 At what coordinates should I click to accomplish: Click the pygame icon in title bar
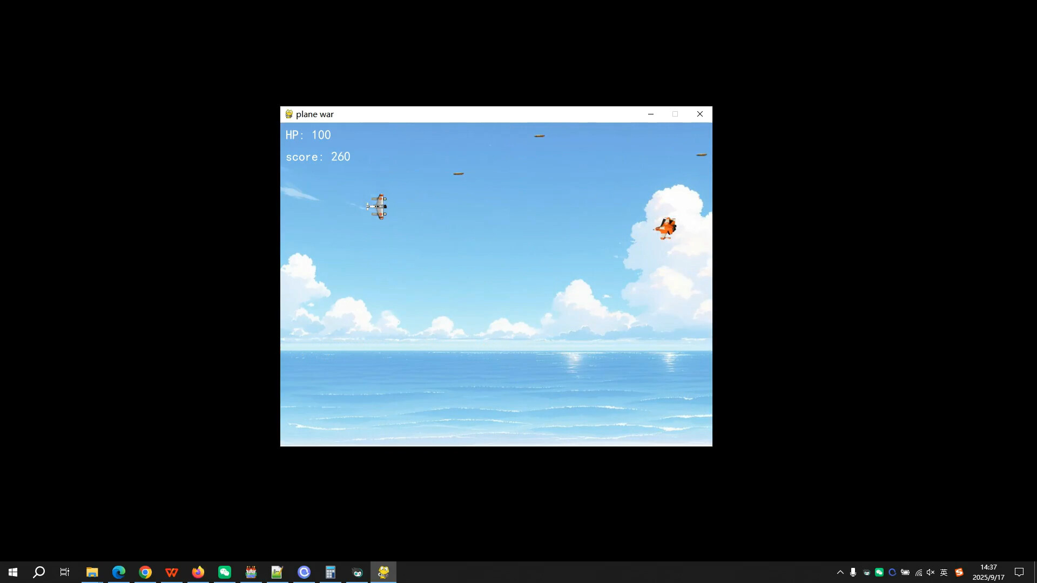pos(289,114)
